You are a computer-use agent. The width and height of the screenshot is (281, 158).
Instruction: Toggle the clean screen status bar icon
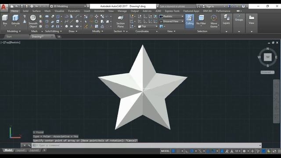click(x=274, y=151)
